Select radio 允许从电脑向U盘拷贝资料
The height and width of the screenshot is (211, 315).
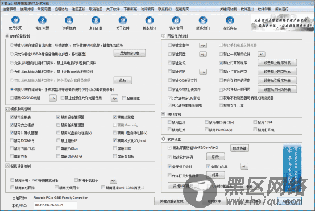[x=11, y=72]
